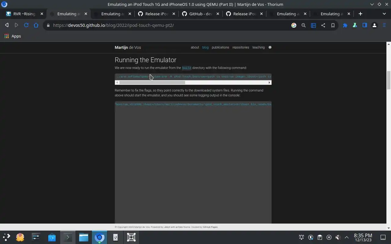Click the page vertical scrollbar thumb
This screenshot has height=244, width=391.
389,80
